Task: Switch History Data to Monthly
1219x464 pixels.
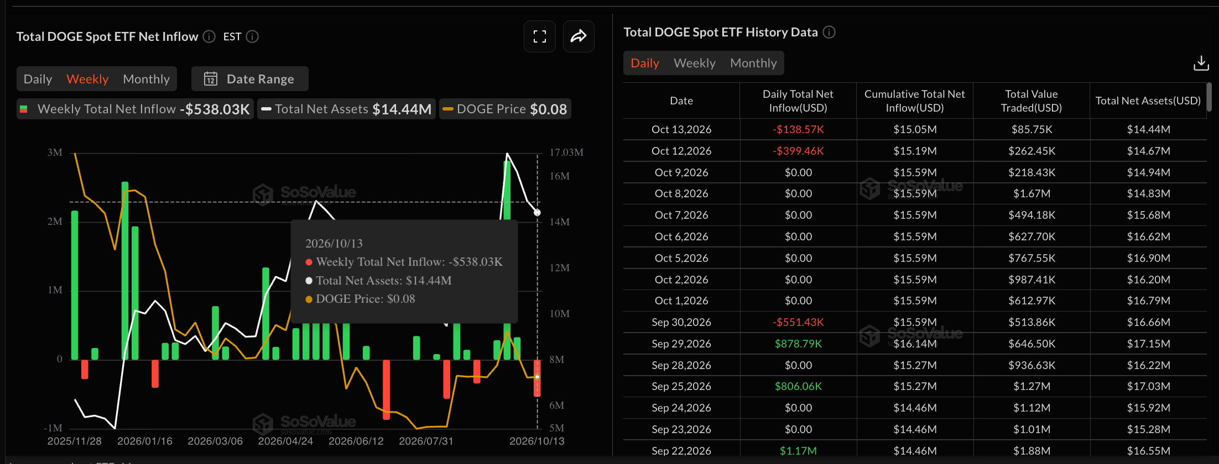Action: coord(753,63)
